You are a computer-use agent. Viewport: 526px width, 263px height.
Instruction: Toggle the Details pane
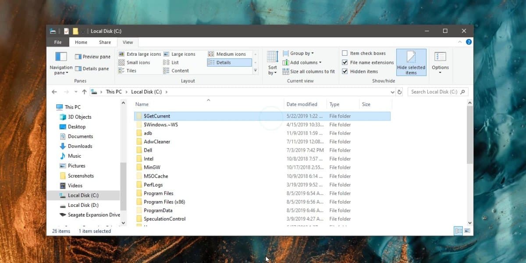click(x=92, y=68)
